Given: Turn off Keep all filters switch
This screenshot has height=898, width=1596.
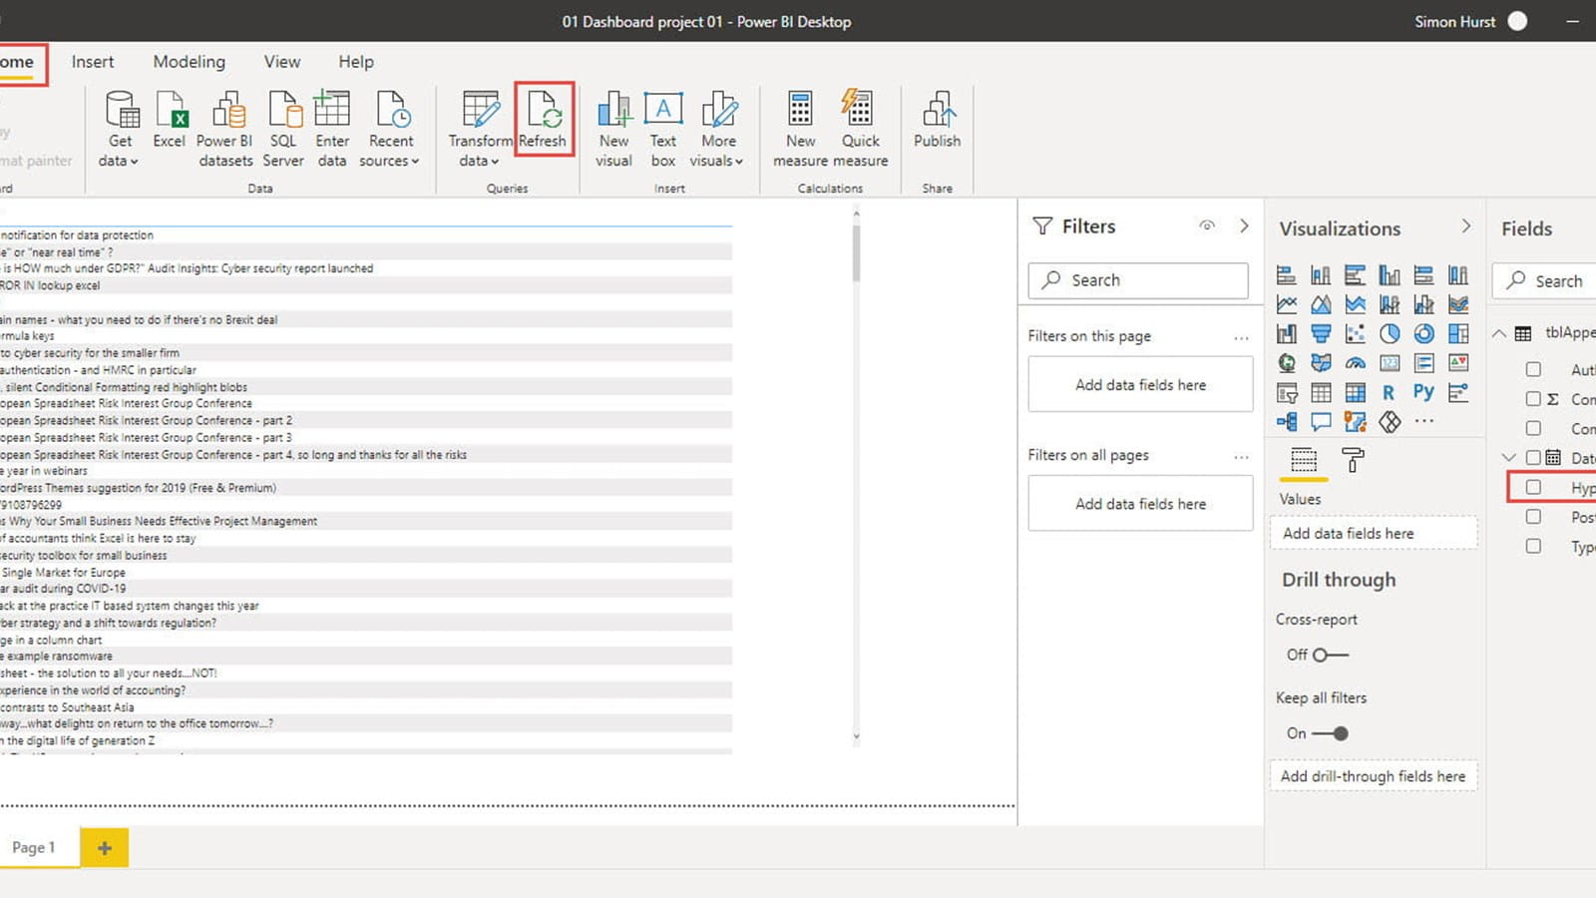Looking at the screenshot, I should (1330, 733).
